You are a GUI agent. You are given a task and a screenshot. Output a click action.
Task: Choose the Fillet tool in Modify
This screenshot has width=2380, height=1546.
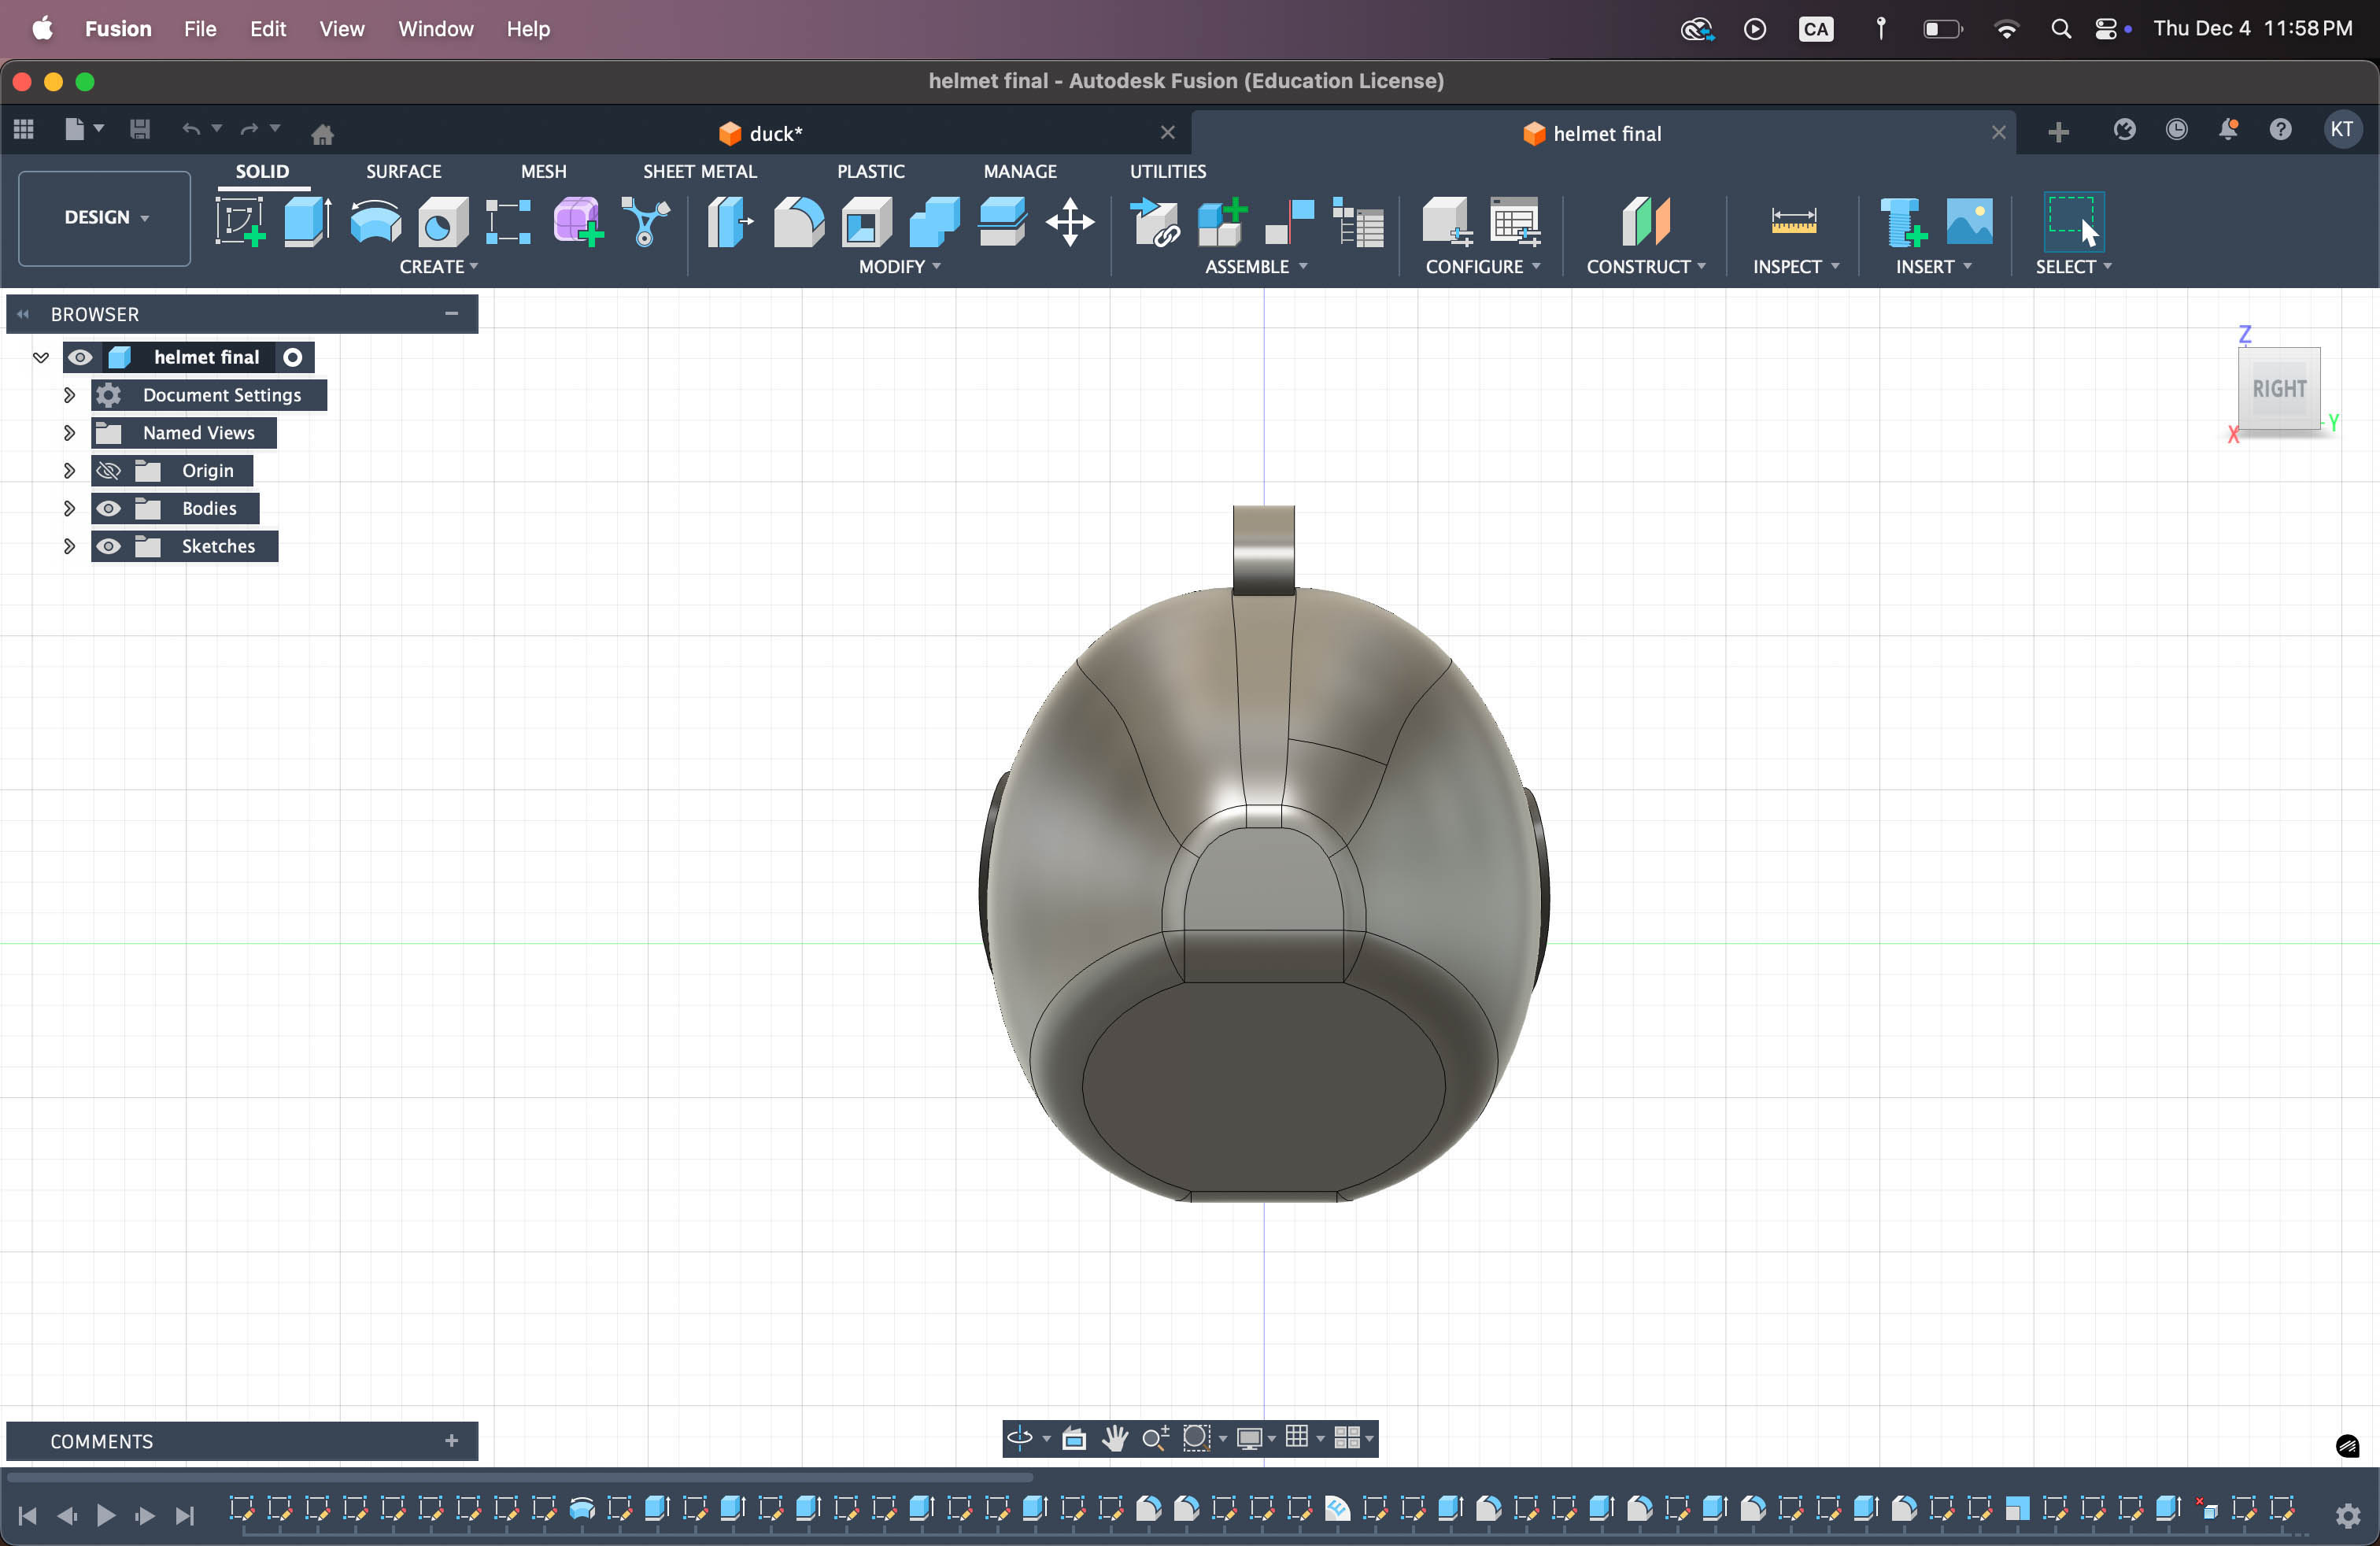pos(798,221)
